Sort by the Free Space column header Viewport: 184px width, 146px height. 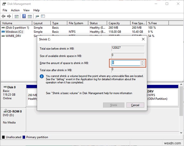pyautogui.click(x=139, y=23)
